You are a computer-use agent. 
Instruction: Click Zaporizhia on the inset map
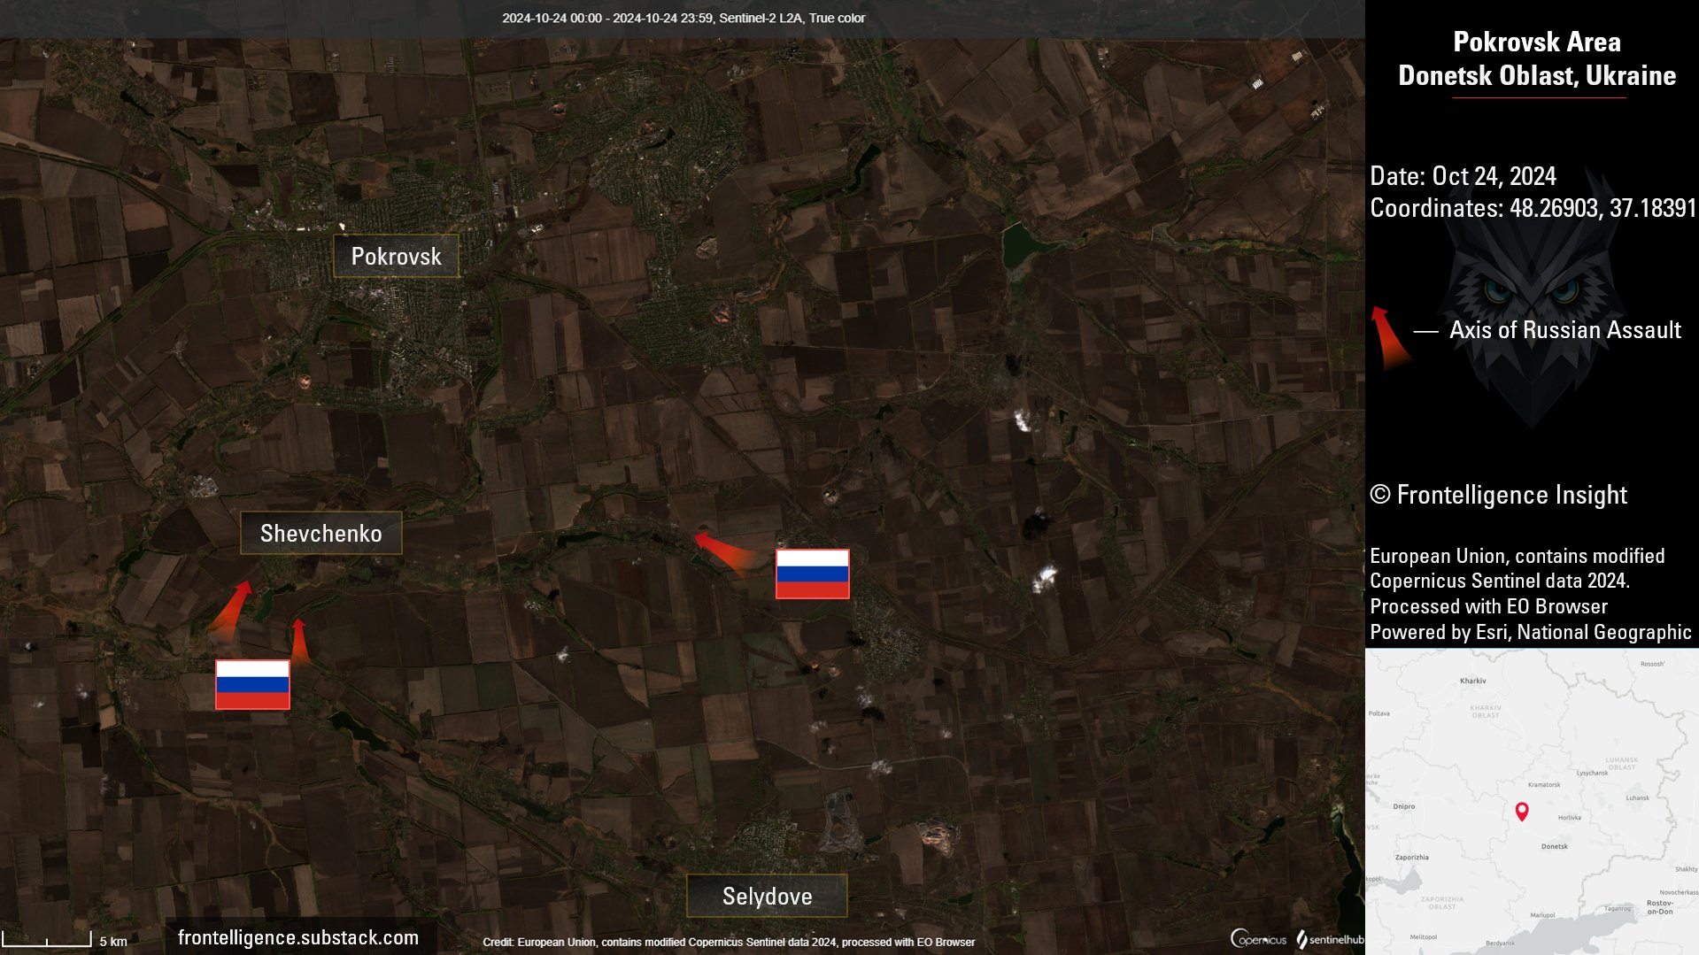tap(1412, 857)
